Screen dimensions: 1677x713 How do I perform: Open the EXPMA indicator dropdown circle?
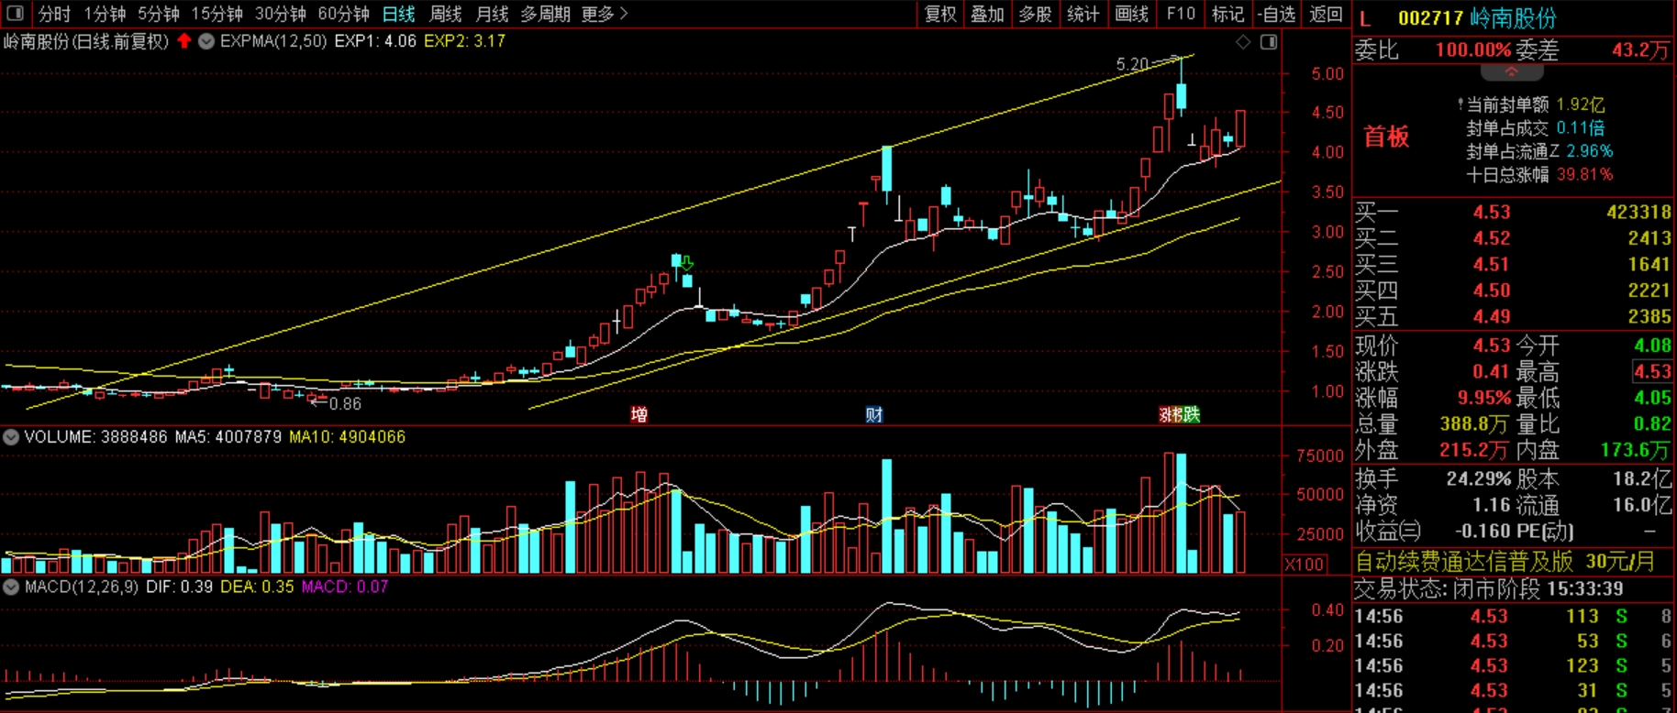pos(206,41)
